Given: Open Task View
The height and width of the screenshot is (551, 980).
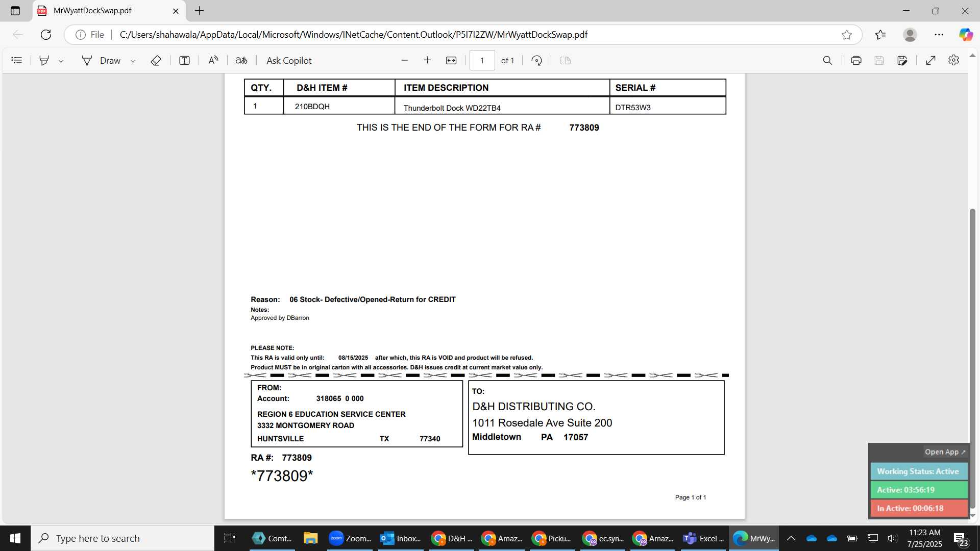Looking at the screenshot, I should (230, 538).
